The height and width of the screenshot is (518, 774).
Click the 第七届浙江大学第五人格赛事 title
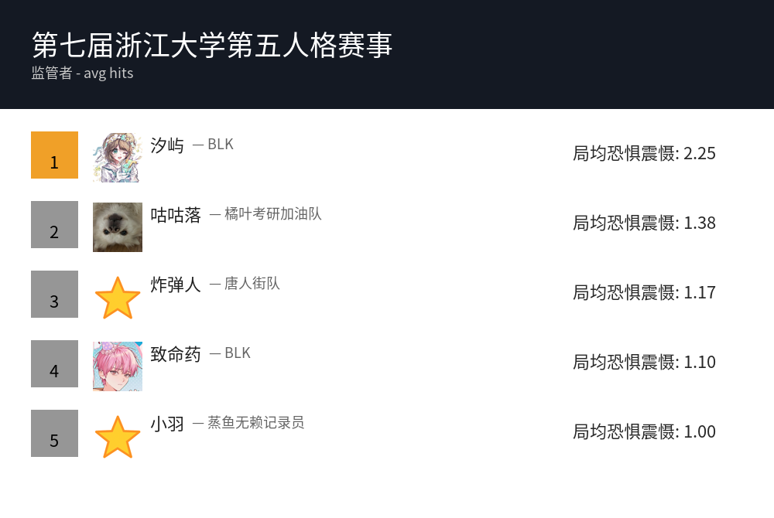click(x=213, y=46)
